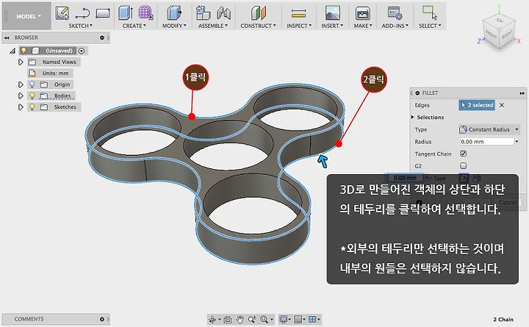Toggle Sketches visibility light bulb
529x327 pixels.
(32, 107)
